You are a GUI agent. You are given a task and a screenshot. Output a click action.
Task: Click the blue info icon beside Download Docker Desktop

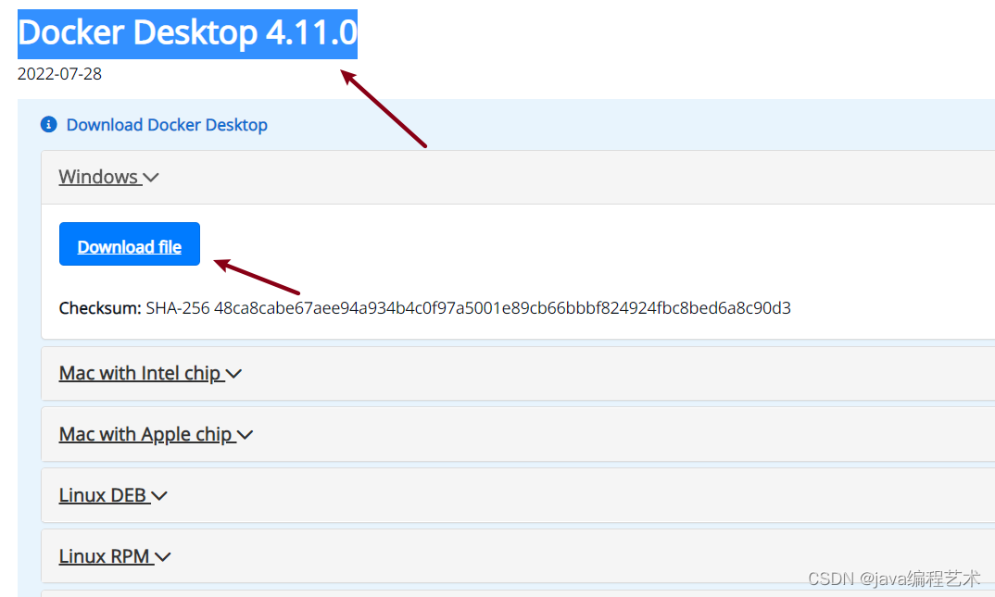49,124
